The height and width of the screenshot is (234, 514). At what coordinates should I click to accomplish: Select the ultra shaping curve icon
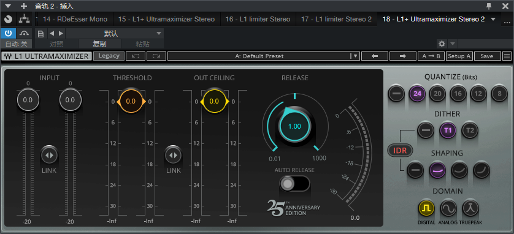point(481,170)
